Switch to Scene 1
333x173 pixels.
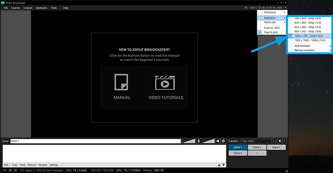click(x=238, y=147)
